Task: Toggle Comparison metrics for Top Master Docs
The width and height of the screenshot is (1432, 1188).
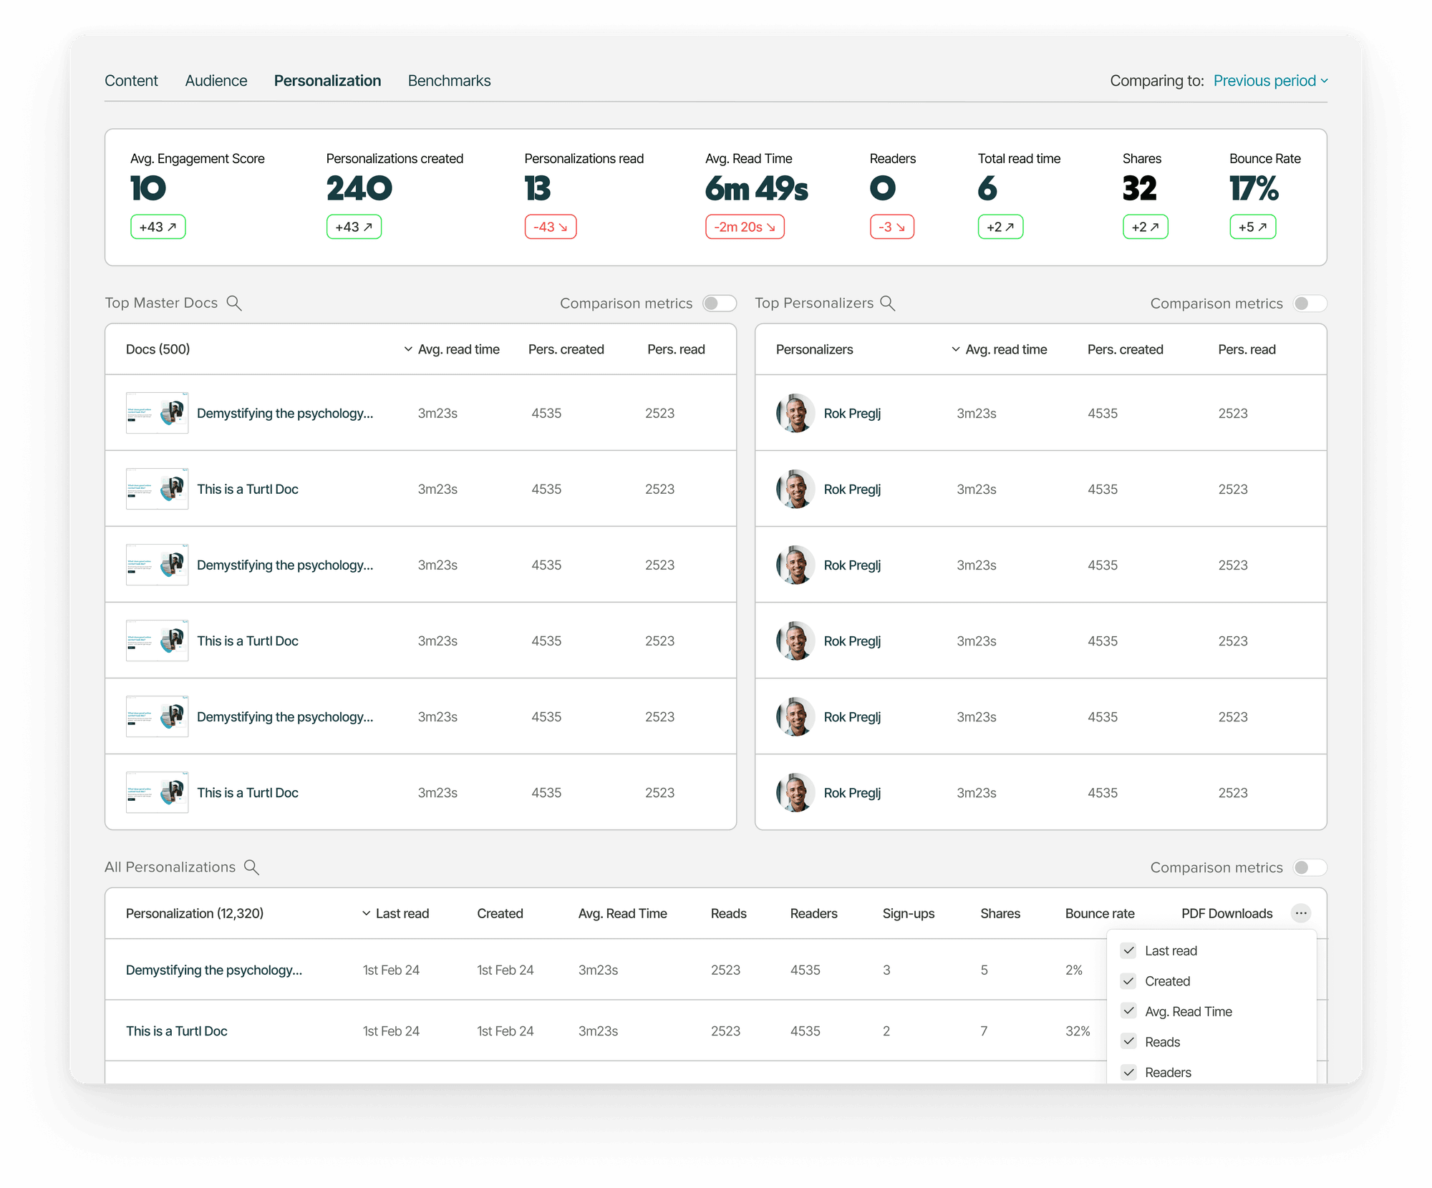Action: (x=719, y=303)
